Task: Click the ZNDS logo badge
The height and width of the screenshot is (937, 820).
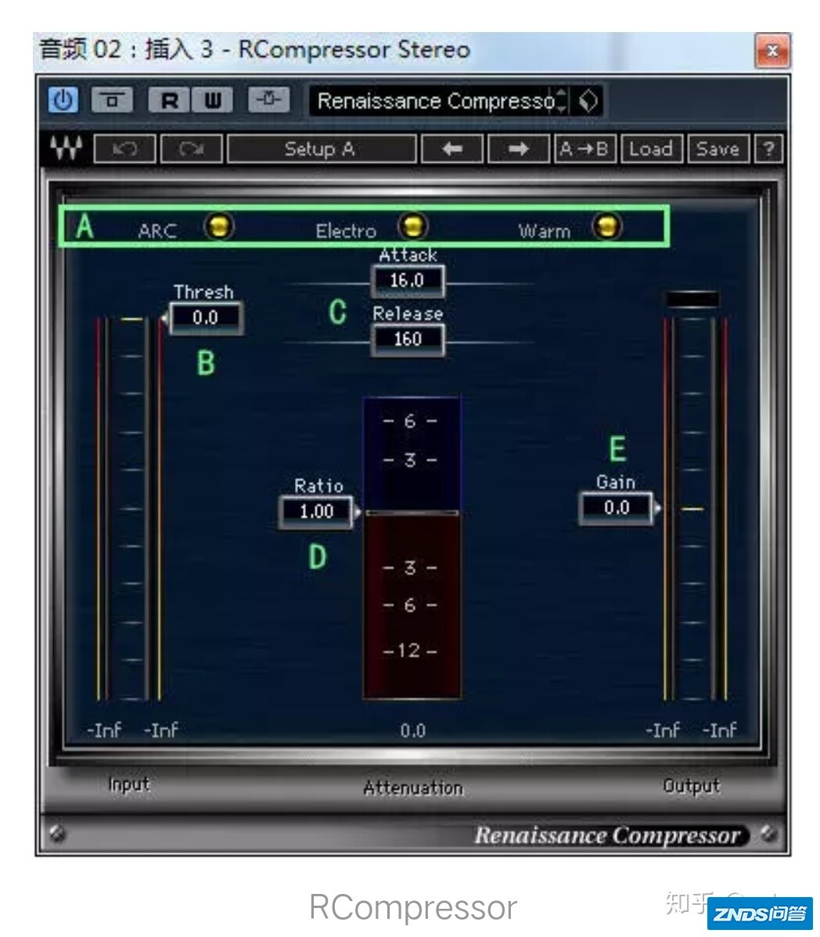Action: point(760,914)
